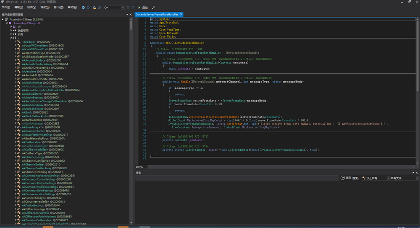Click the undo arrow icon

[128, 8]
